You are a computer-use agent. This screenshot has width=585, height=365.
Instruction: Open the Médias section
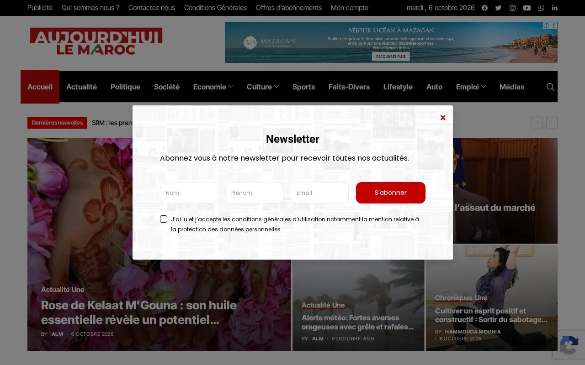click(x=512, y=87)
